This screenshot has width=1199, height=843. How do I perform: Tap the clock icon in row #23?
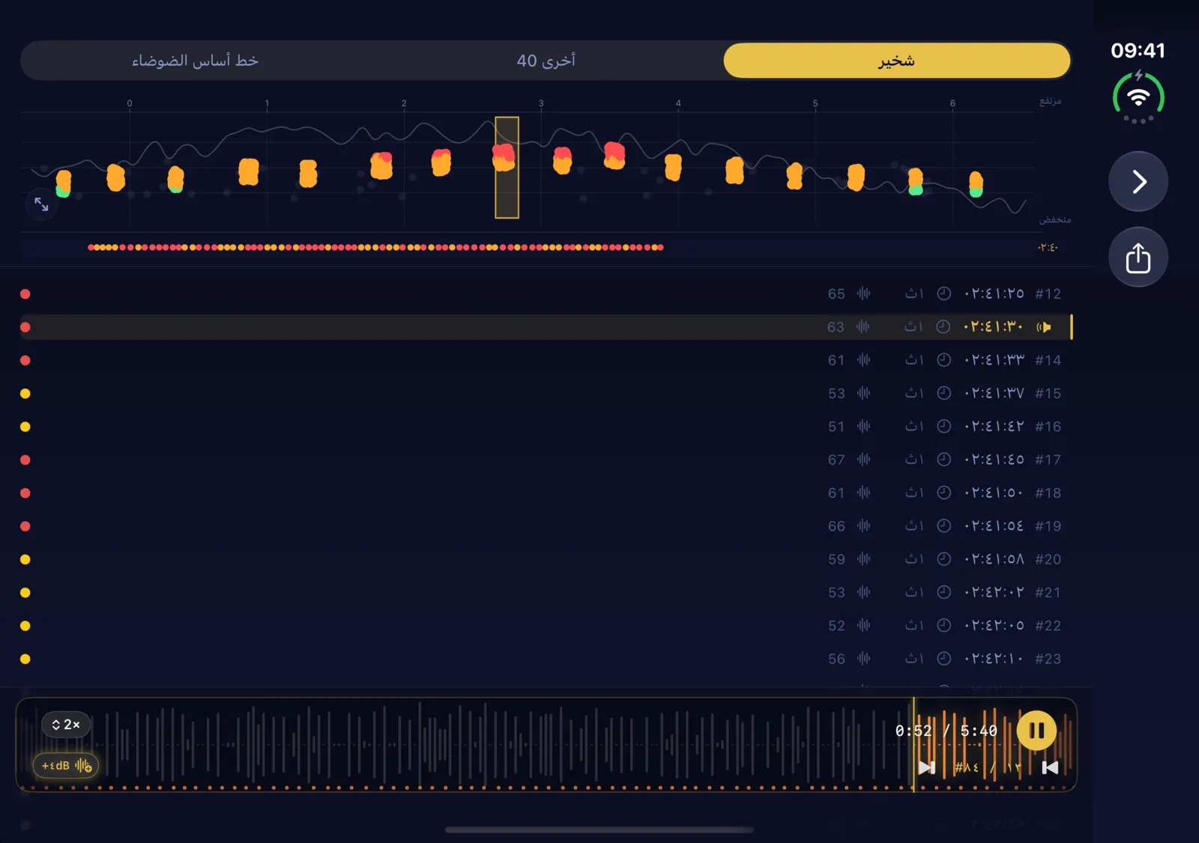pos(944,659)
